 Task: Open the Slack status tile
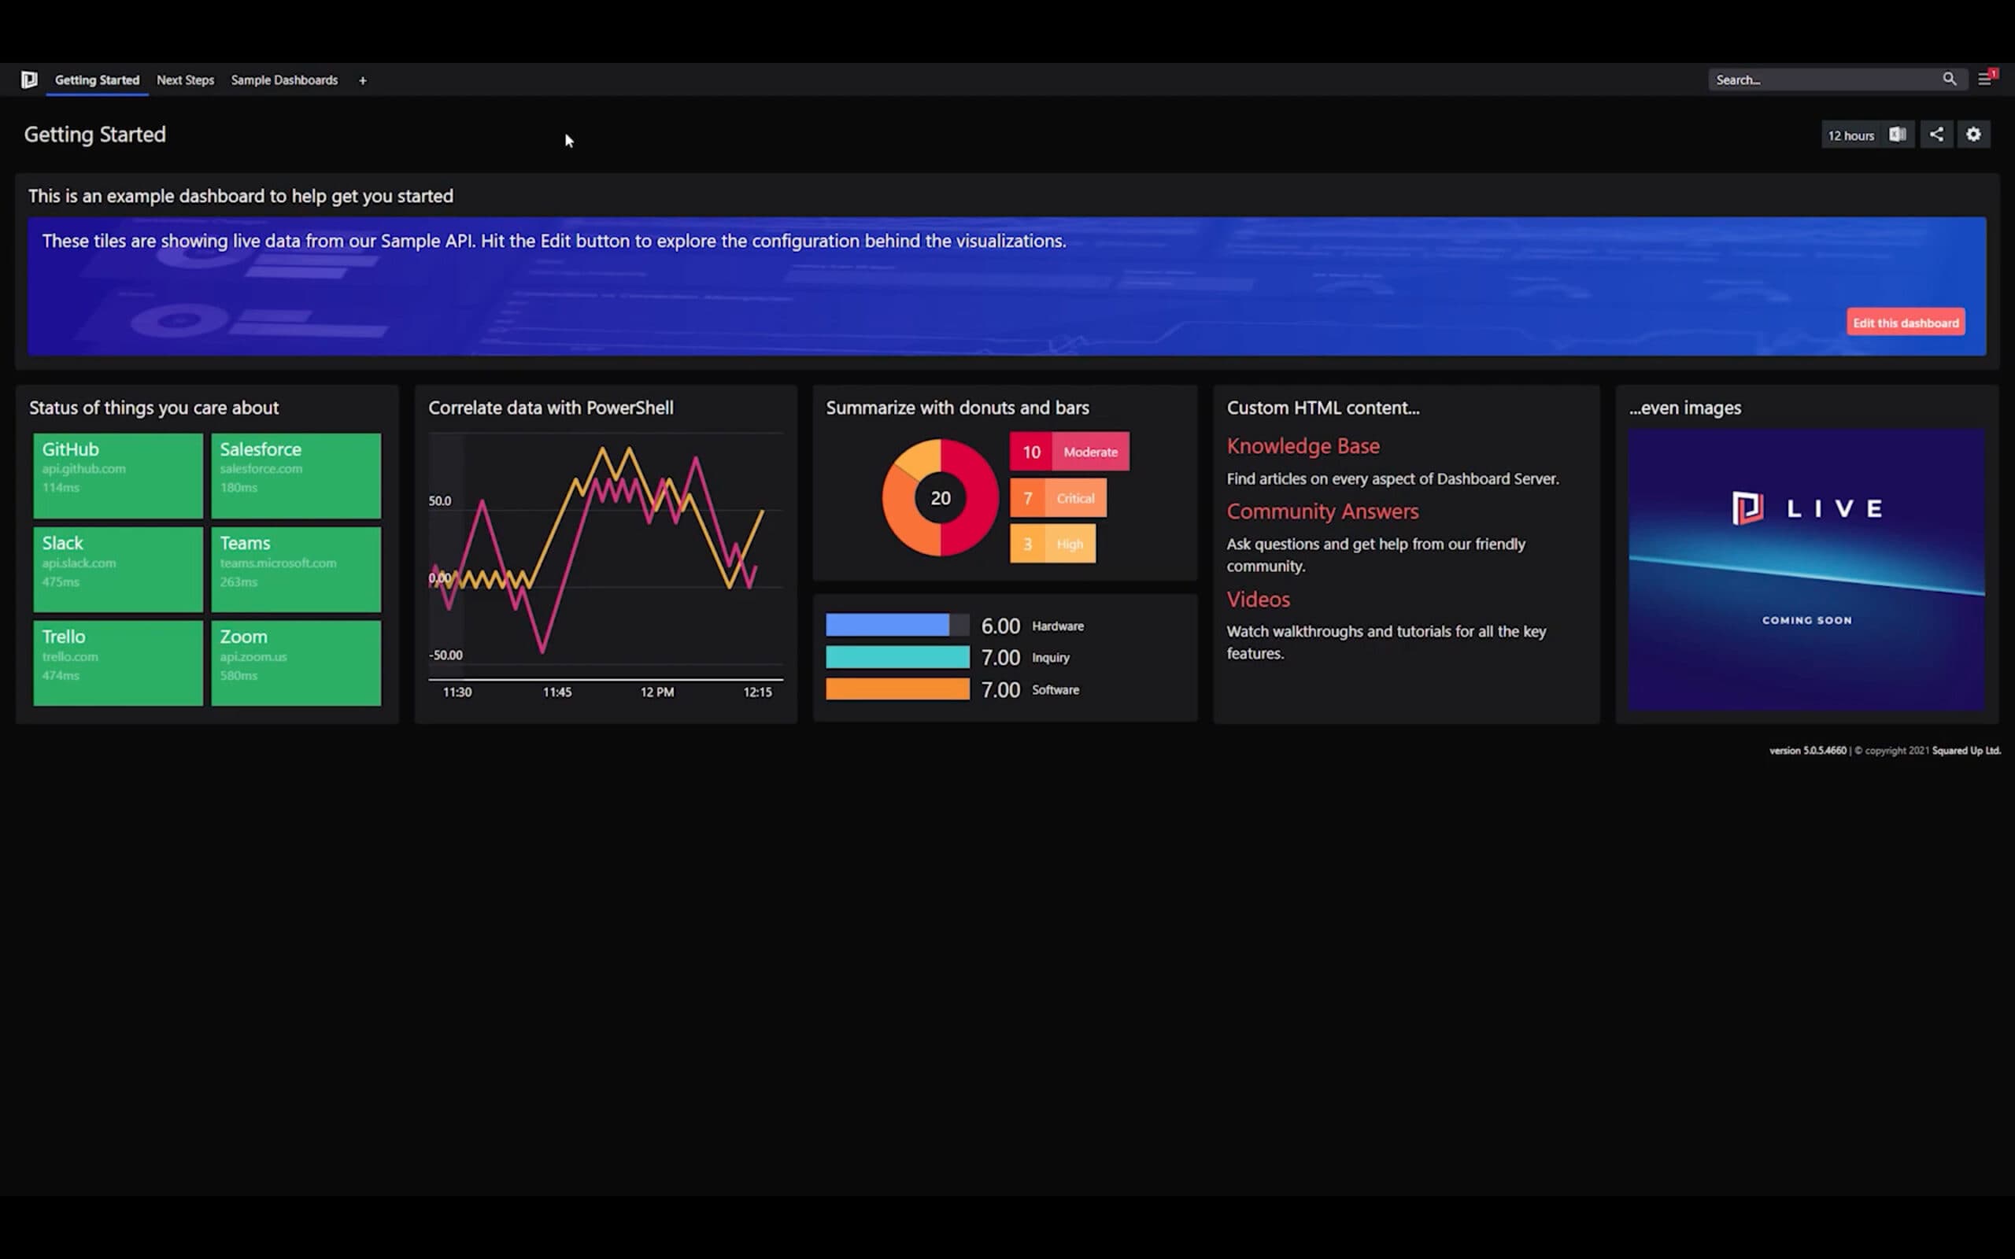118,570
